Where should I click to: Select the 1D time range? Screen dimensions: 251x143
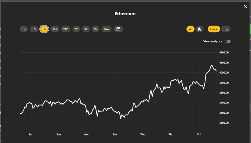34,29
